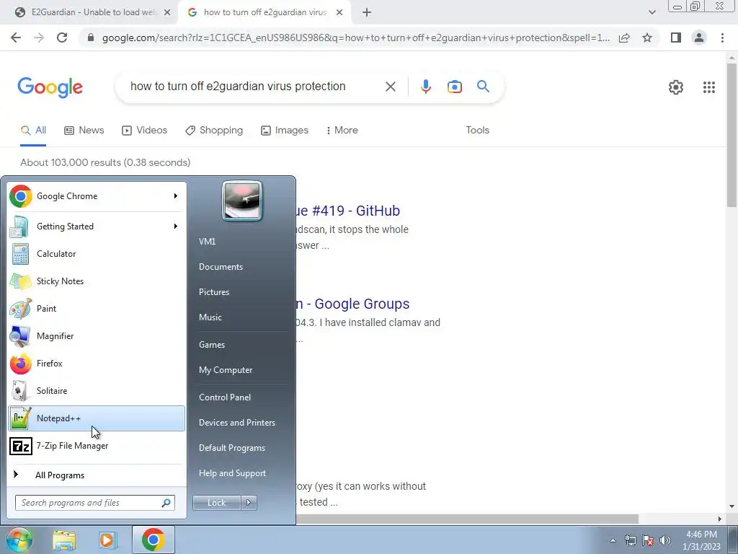Click the forward navigation arrow
The image size is (738, 554).
point(39,38)
